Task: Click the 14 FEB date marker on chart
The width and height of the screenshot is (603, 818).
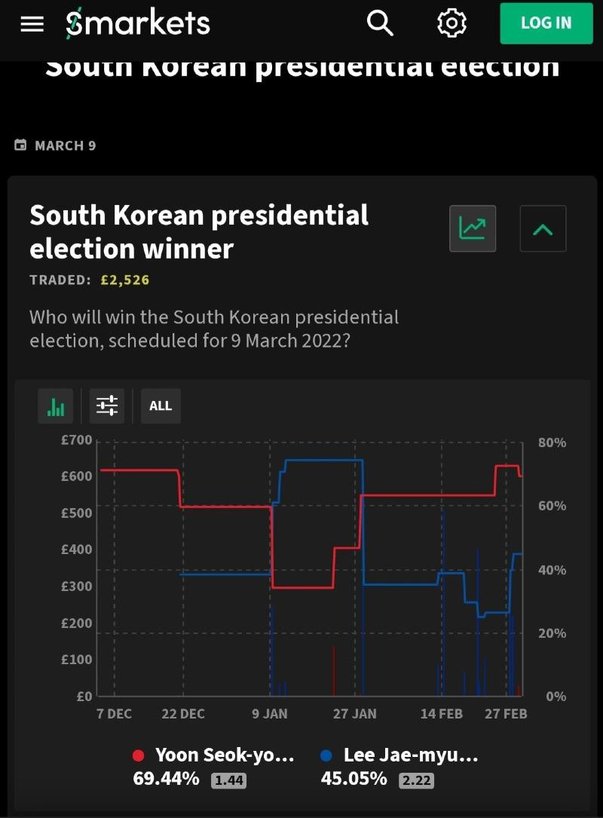Action: coord(441,714)
